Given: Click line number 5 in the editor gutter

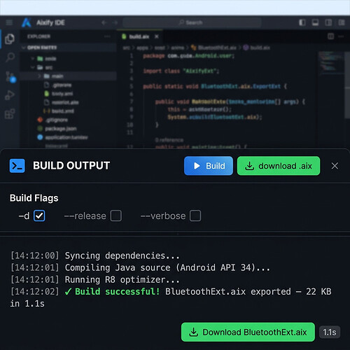Looking at the screenshot, I should coord(132,86).
